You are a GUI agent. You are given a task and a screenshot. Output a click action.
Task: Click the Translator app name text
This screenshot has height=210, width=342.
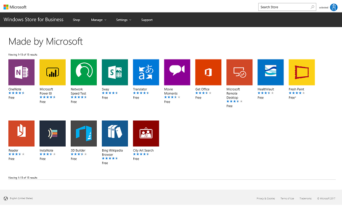click(x=140, y=89)
